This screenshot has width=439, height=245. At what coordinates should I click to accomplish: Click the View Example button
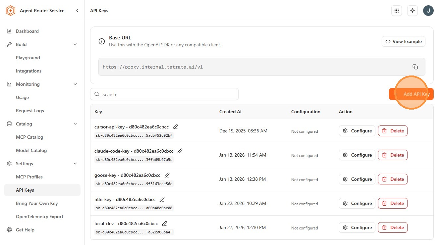[403, 41]
